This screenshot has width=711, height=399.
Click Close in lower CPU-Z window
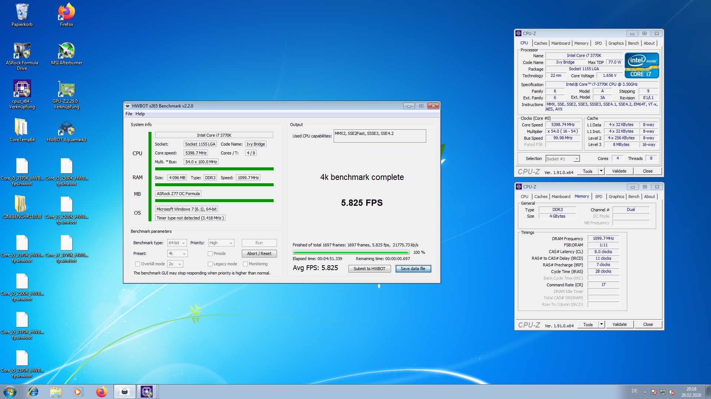(648, 325)
